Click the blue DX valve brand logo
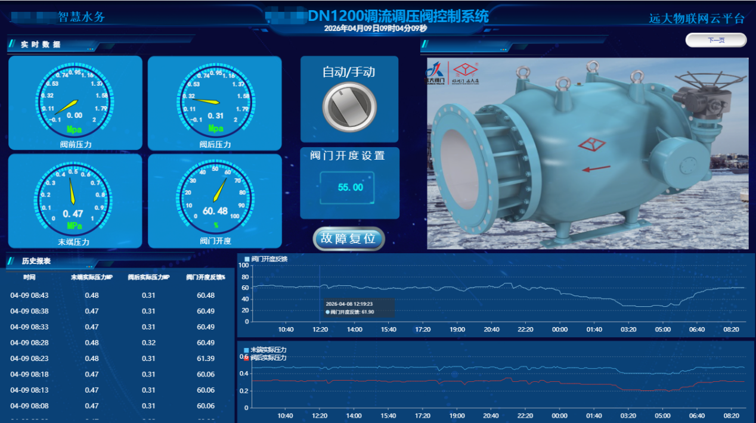Viewport: 756px width, 423px height. click(435, 73)
